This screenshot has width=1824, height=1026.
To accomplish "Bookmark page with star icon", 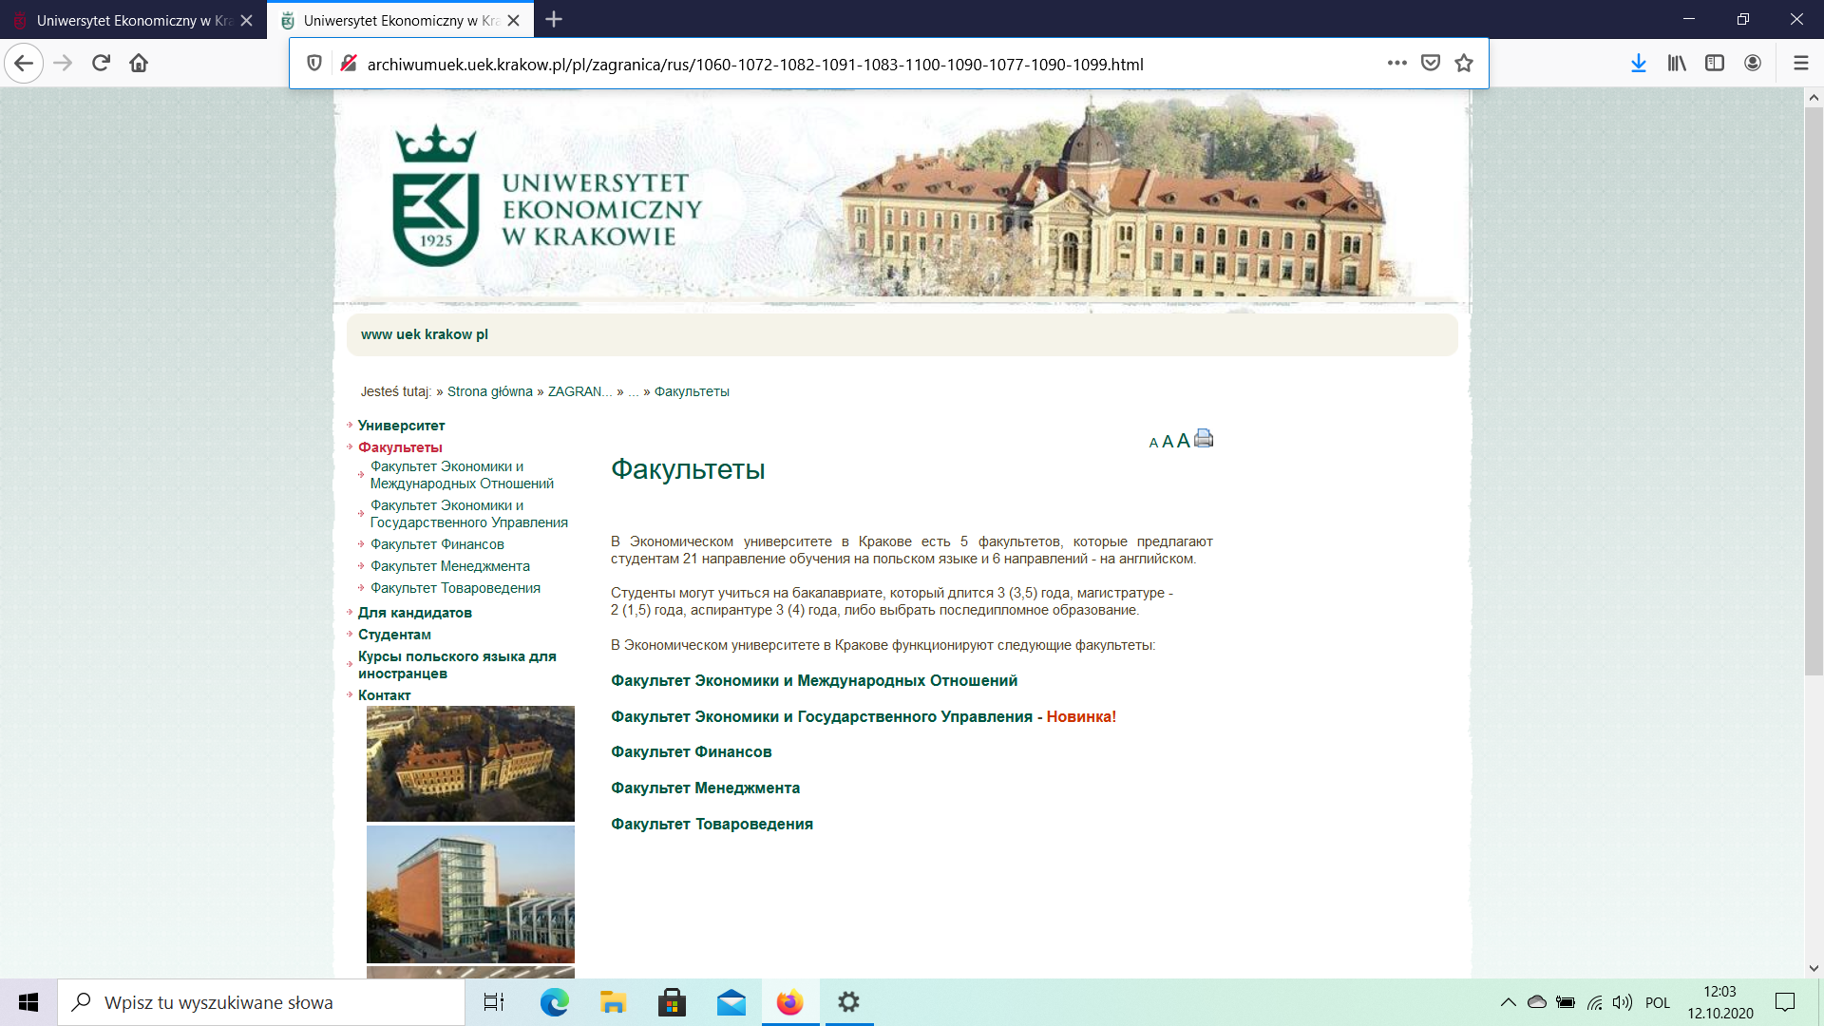I will point(1464,64).
